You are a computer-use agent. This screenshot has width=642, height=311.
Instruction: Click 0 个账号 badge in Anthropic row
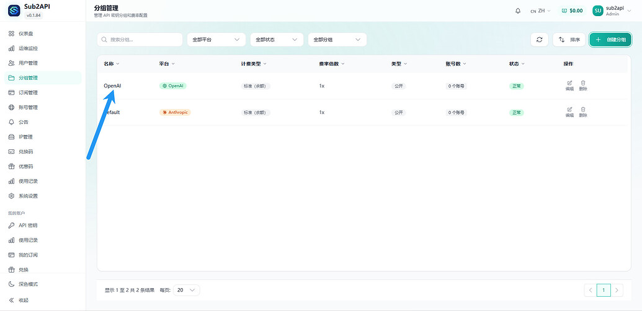[x=457, y=112]
